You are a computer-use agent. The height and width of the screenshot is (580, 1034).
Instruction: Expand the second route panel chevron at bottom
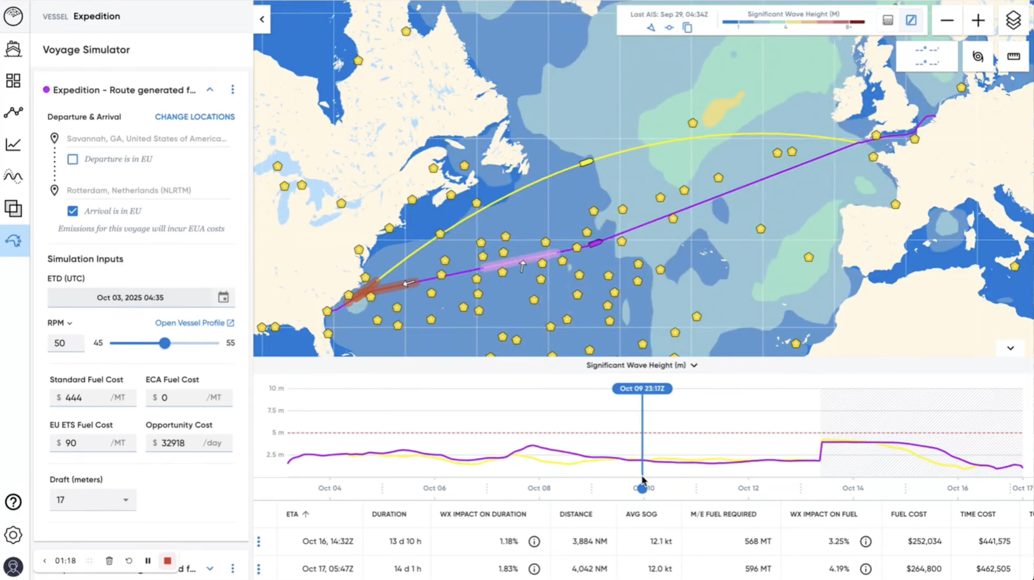[x=210, y=568]
